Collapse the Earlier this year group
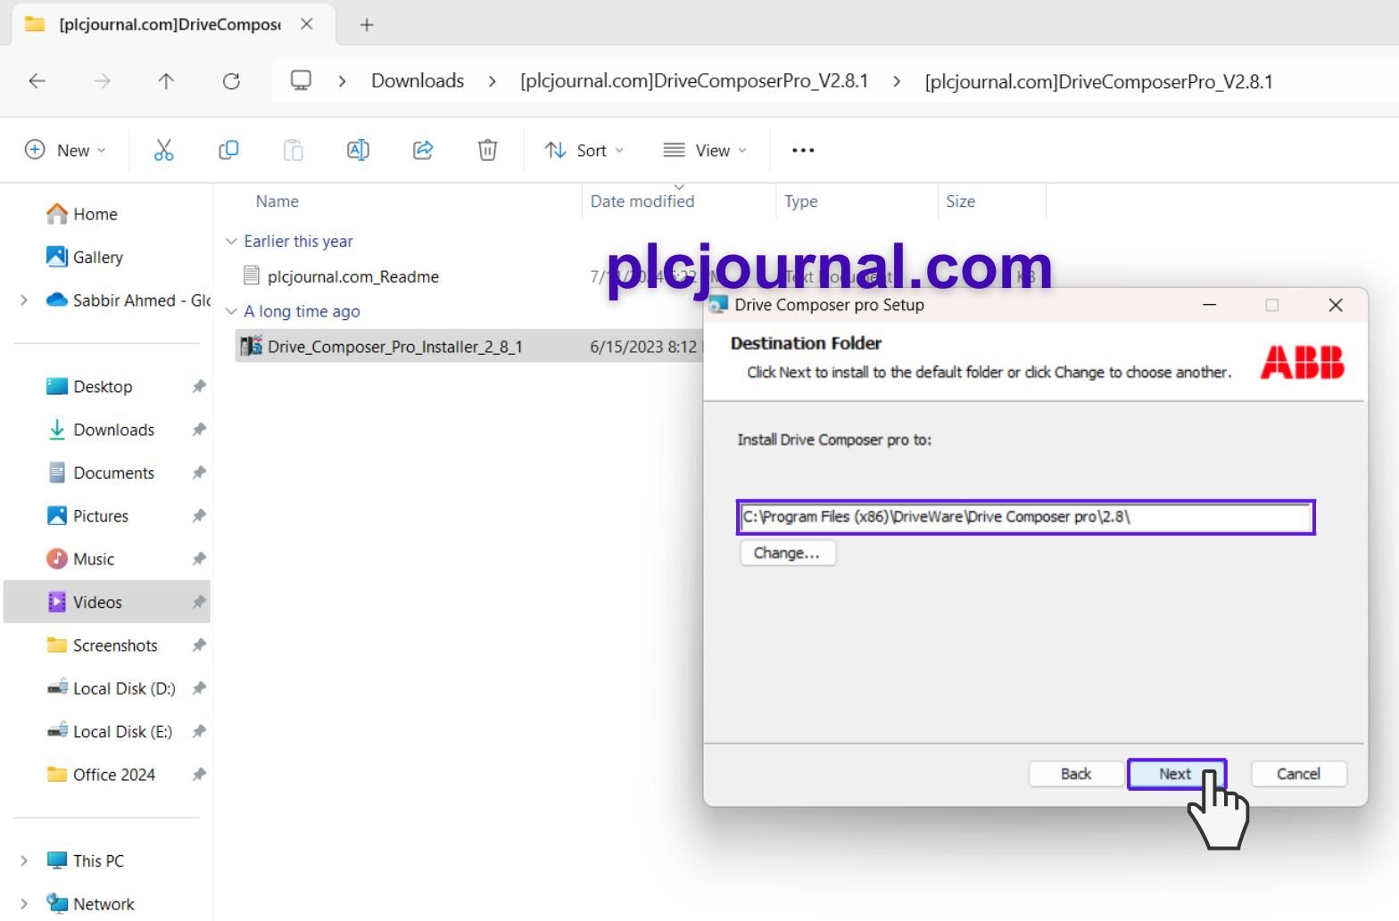This screenshot has height=921, width=1399. click(231, 242)
